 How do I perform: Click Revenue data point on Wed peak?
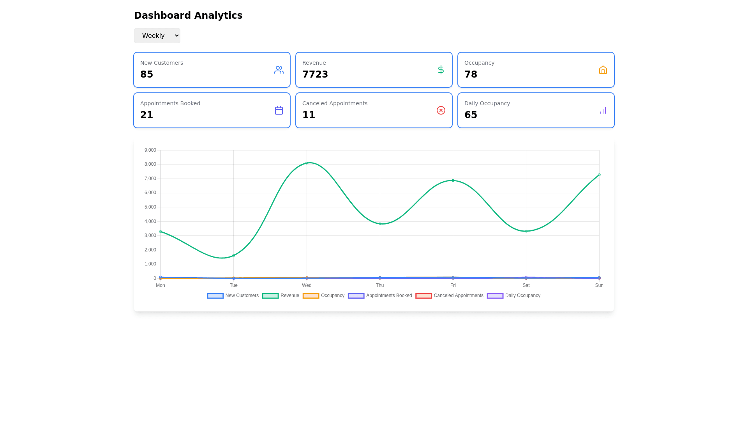coord(307,163)
